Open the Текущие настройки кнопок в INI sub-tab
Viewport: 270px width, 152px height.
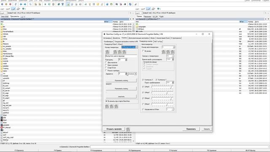pos(126,41)
